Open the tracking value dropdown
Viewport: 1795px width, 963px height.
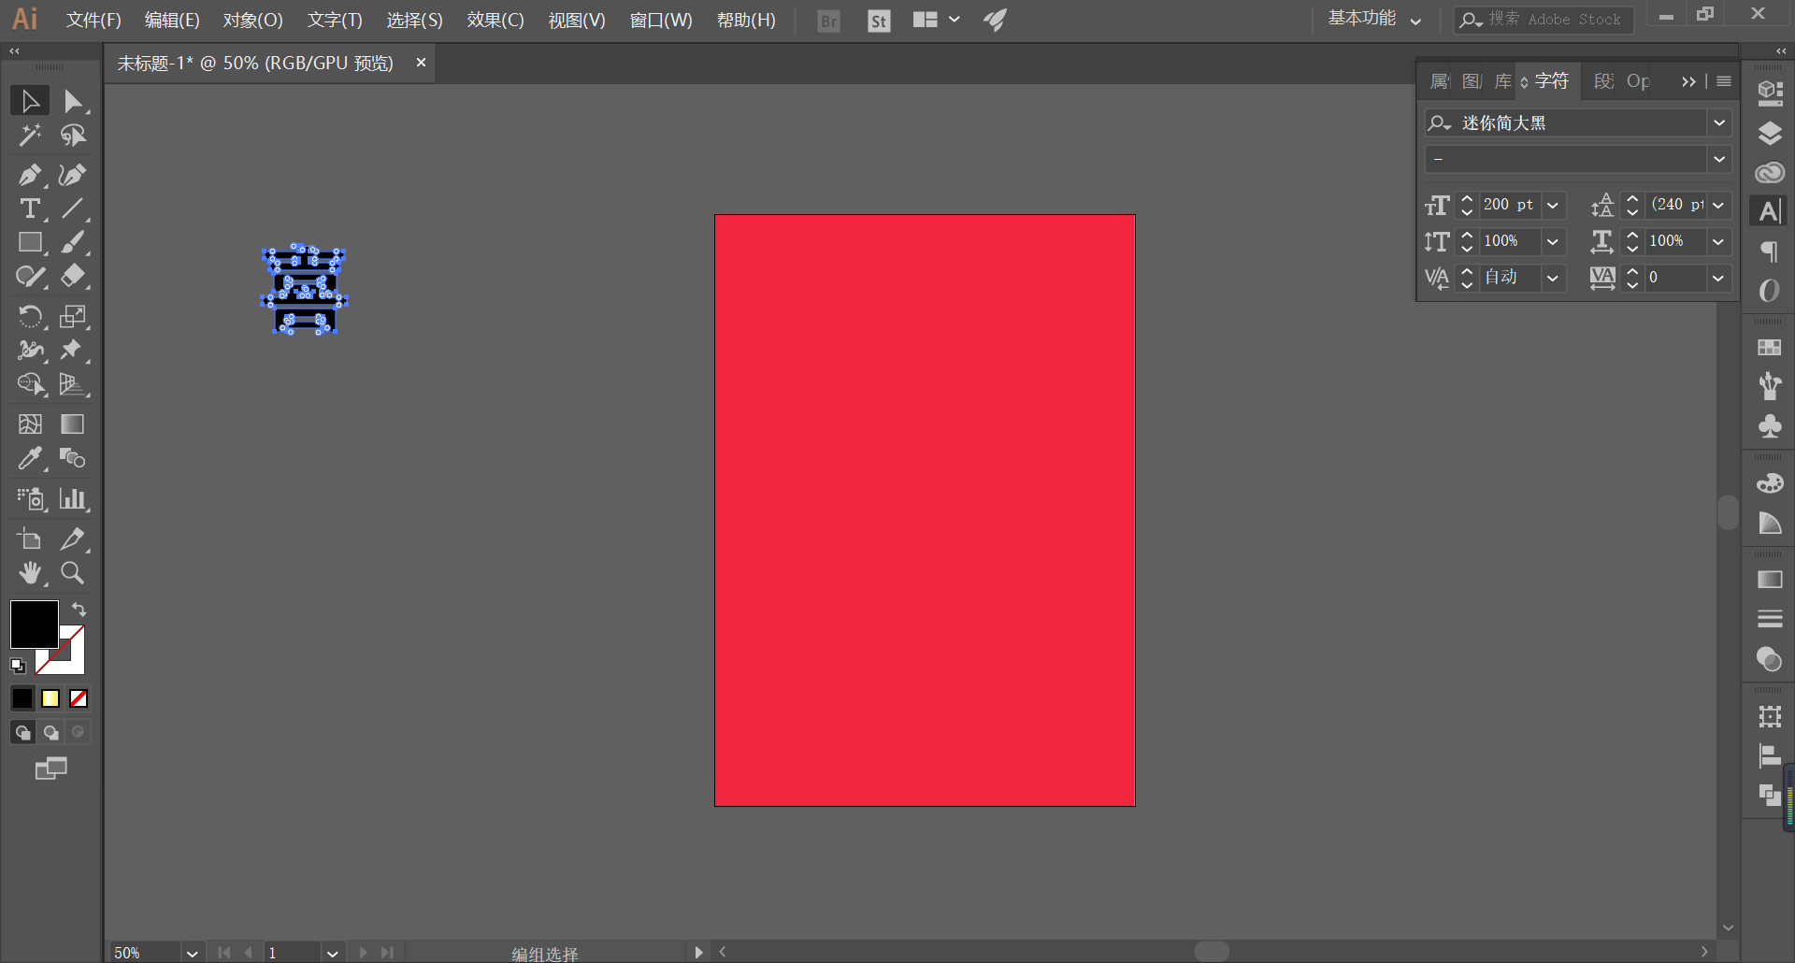click(x=1718, y=278)
